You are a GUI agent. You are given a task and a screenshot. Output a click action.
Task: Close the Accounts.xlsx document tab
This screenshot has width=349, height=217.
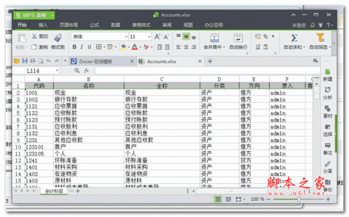(200, 61)
